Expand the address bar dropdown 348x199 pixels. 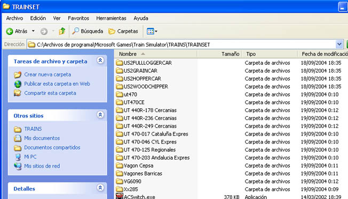tap(339, 44)
